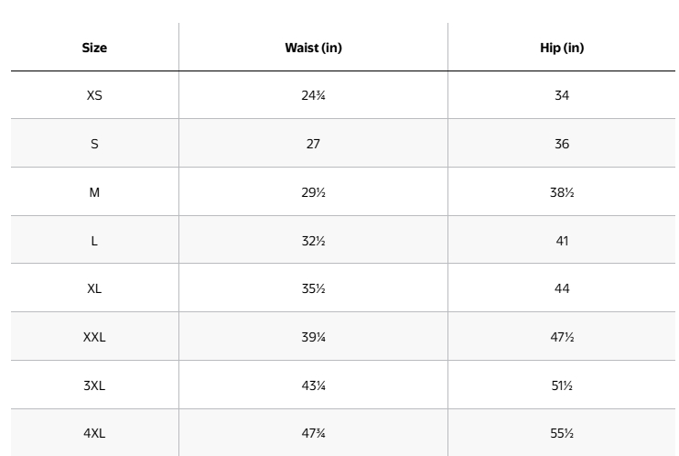
Task: Select the hip measurement 41 cell
Action: pos(562,241)
